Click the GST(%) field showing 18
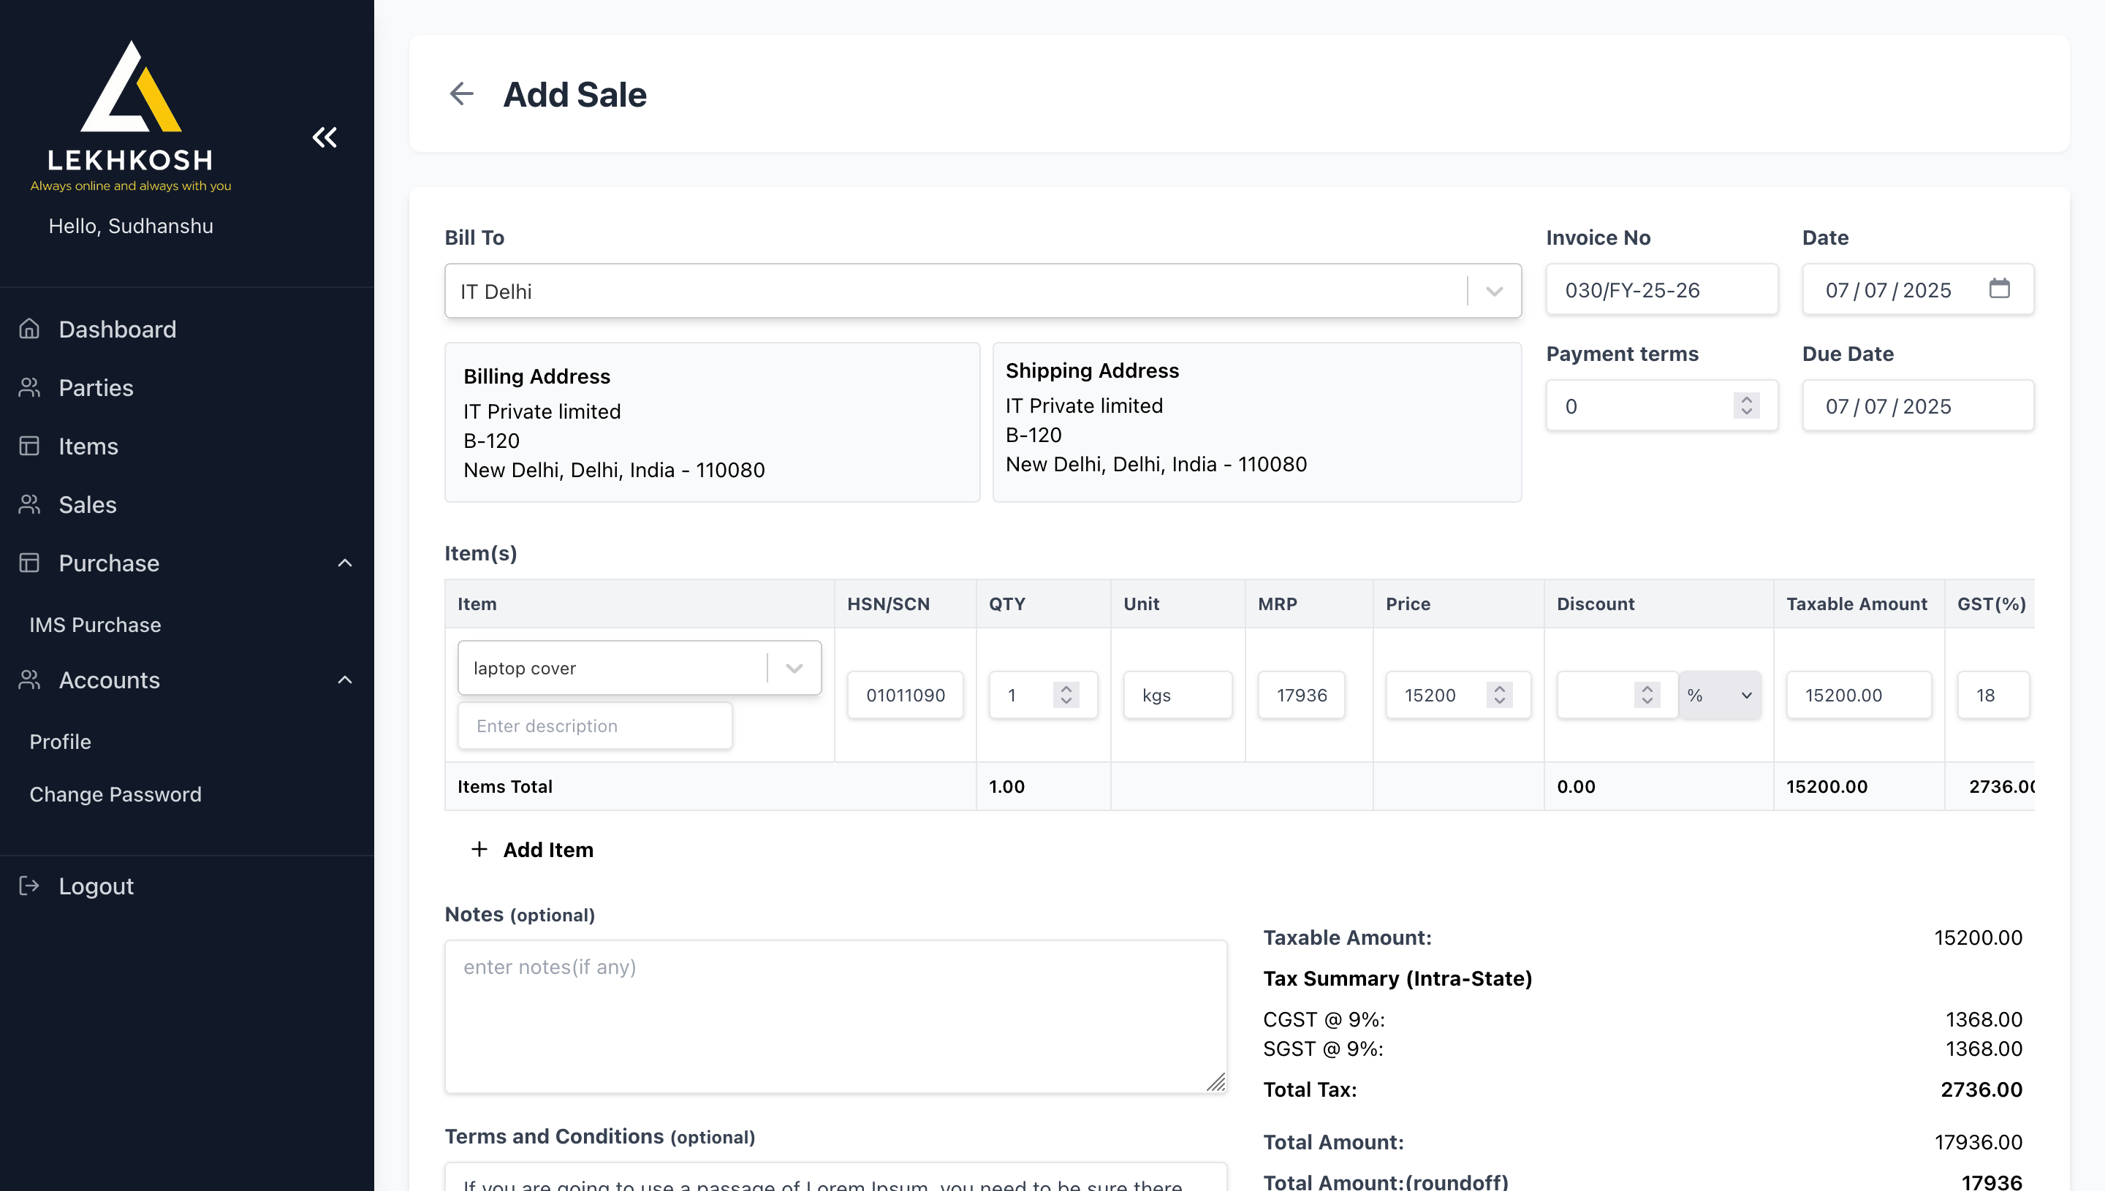2105x1191 pixels. coord(1993,694)
